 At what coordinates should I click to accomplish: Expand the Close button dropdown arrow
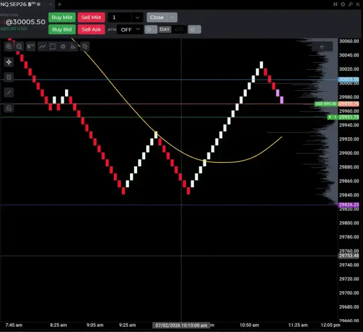(172, 17)
